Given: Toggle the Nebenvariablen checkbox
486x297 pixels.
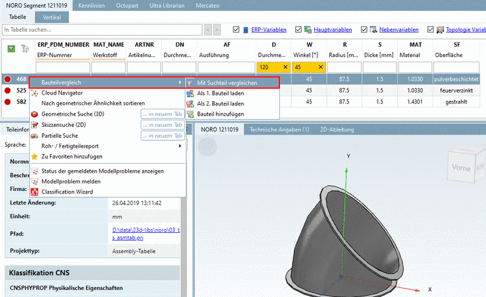Looking at the screenshot, I should click(x=365, y=29).
